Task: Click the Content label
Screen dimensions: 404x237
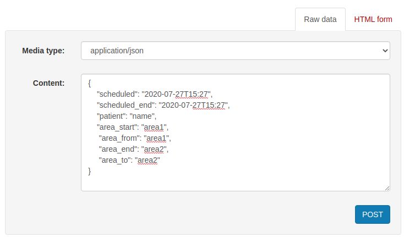Action: click(48, 83)
